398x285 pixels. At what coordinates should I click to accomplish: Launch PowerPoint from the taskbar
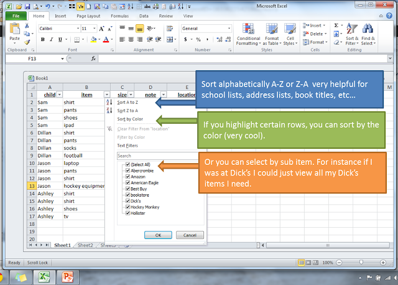pos(68,277)
